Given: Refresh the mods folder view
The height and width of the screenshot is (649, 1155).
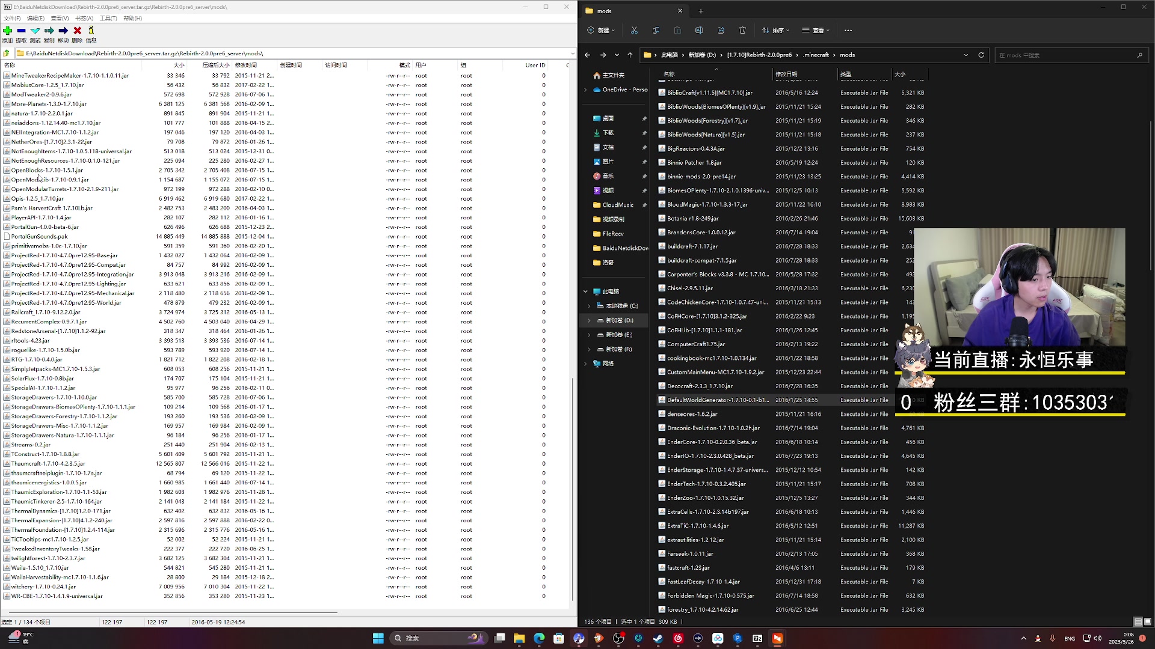Looking at the screenshot, I should tap(981, 55).
